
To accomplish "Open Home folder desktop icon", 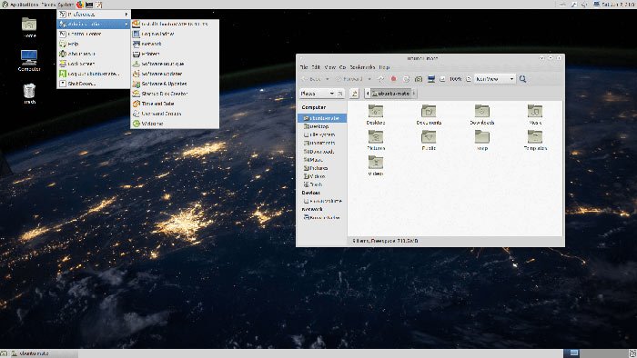I will (x=29, y=27).
